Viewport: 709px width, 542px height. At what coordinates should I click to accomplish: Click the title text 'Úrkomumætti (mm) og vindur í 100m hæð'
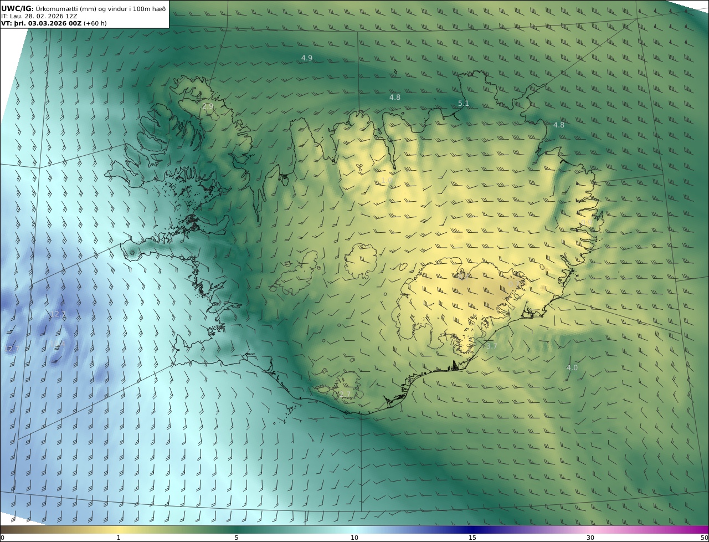tap(101, 8)
